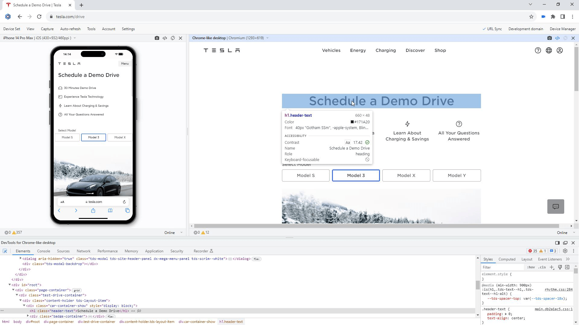The image size is (579, 325).
Task: Click the #171A20 color swatch in the tooltip
Action: pyautogui.click(x=352, y=122)
